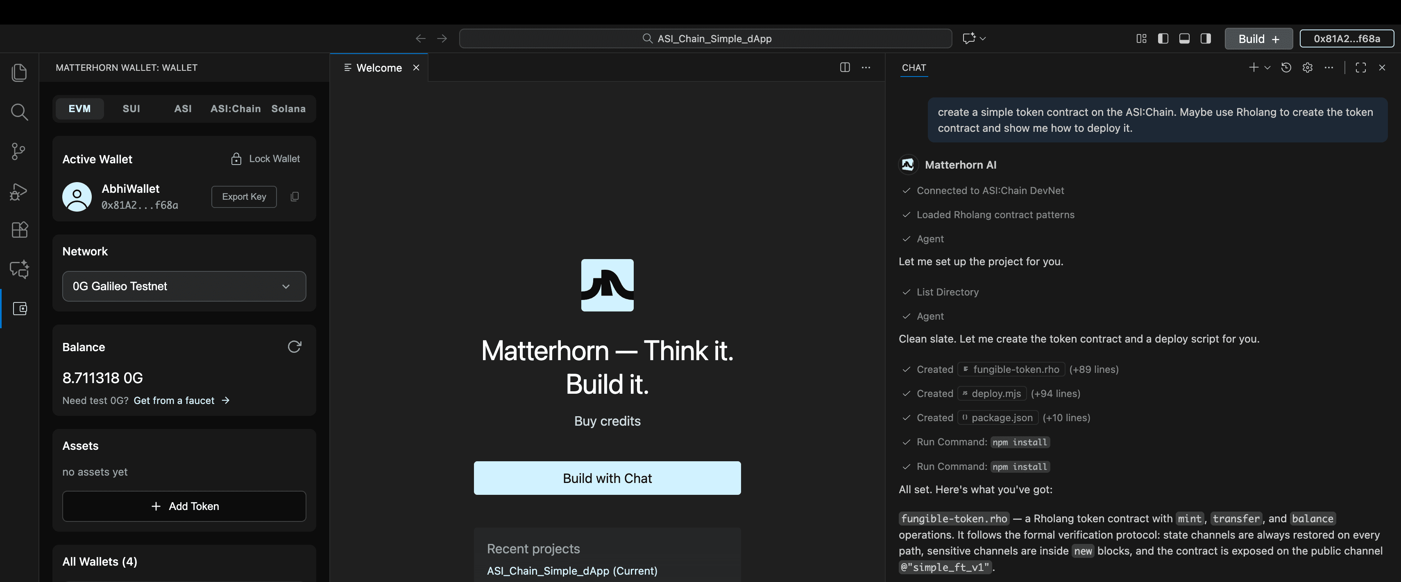
Task: Refresh the balance icon
Action: click(x=294, y=347)
